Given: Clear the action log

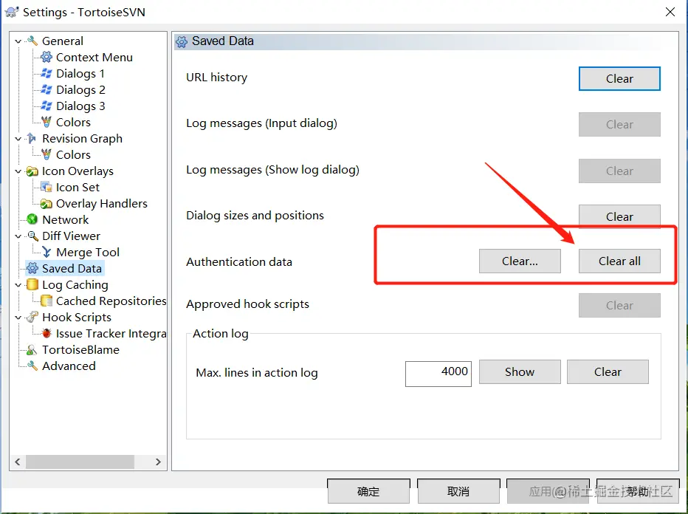Looking at the screenshot, I should (x=608, y=371).
